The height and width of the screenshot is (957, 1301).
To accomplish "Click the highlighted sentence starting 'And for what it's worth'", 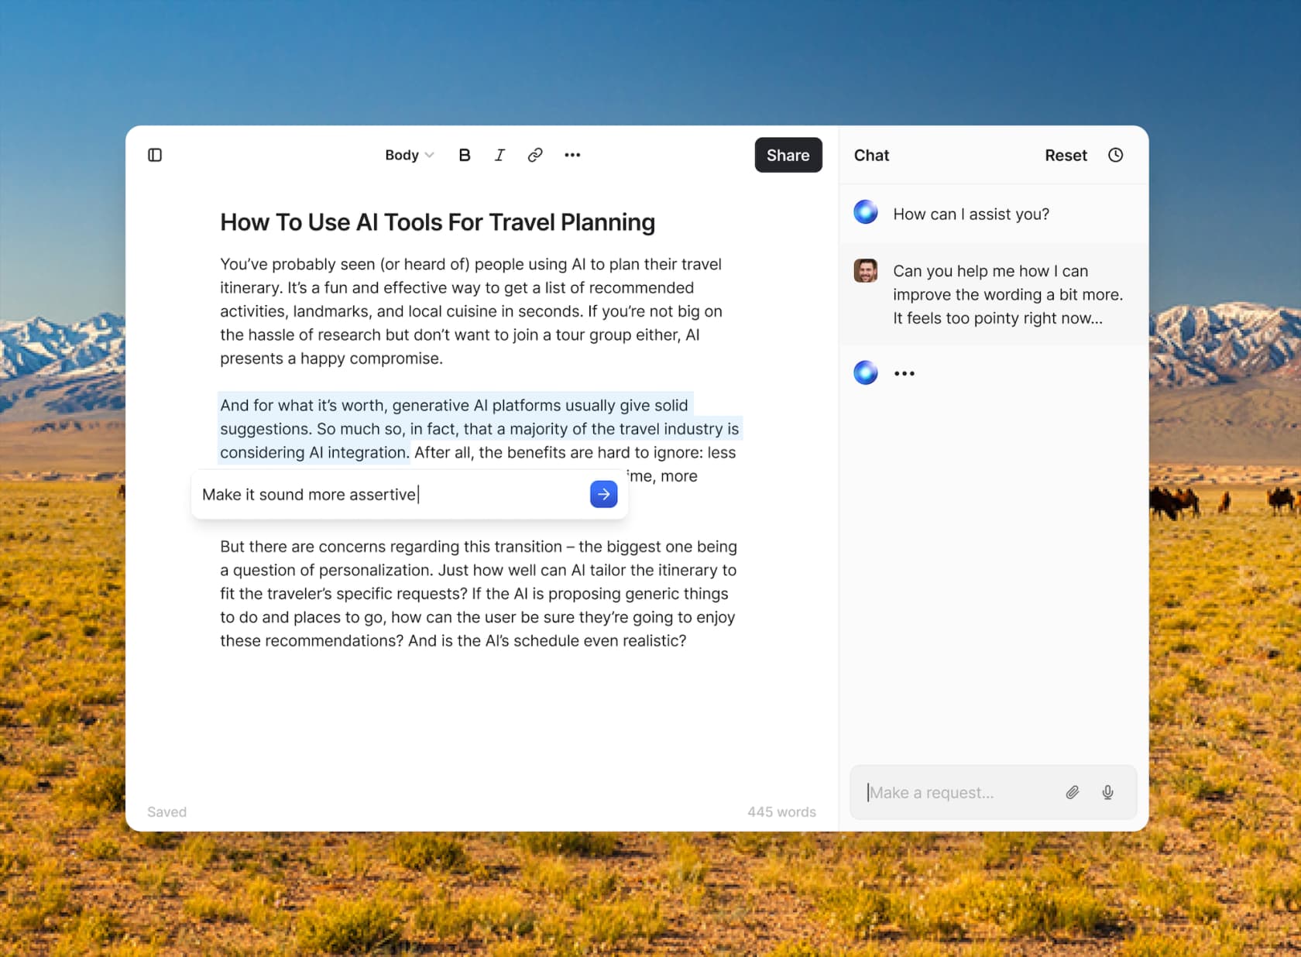I will coord(479,428).
